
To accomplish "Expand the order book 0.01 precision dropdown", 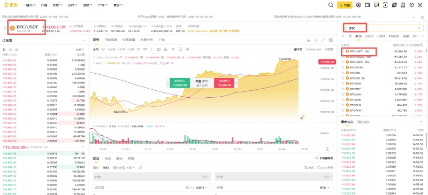I will [79, 50].
